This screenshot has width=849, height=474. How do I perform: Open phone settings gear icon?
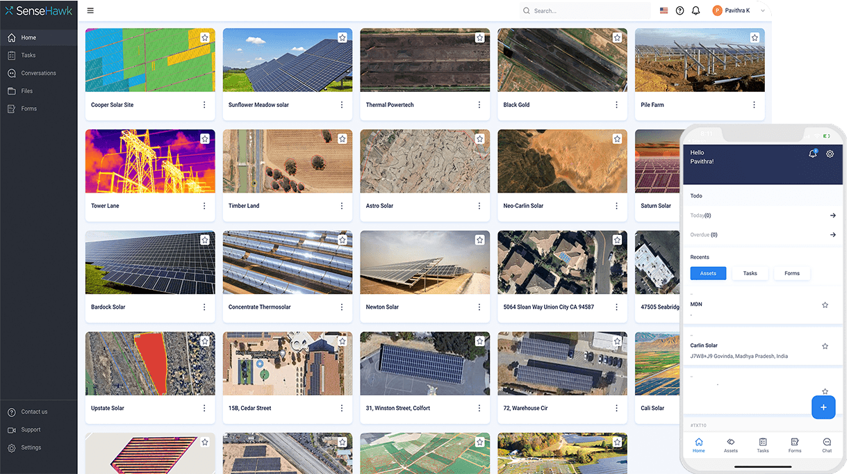tap(830, 154)
